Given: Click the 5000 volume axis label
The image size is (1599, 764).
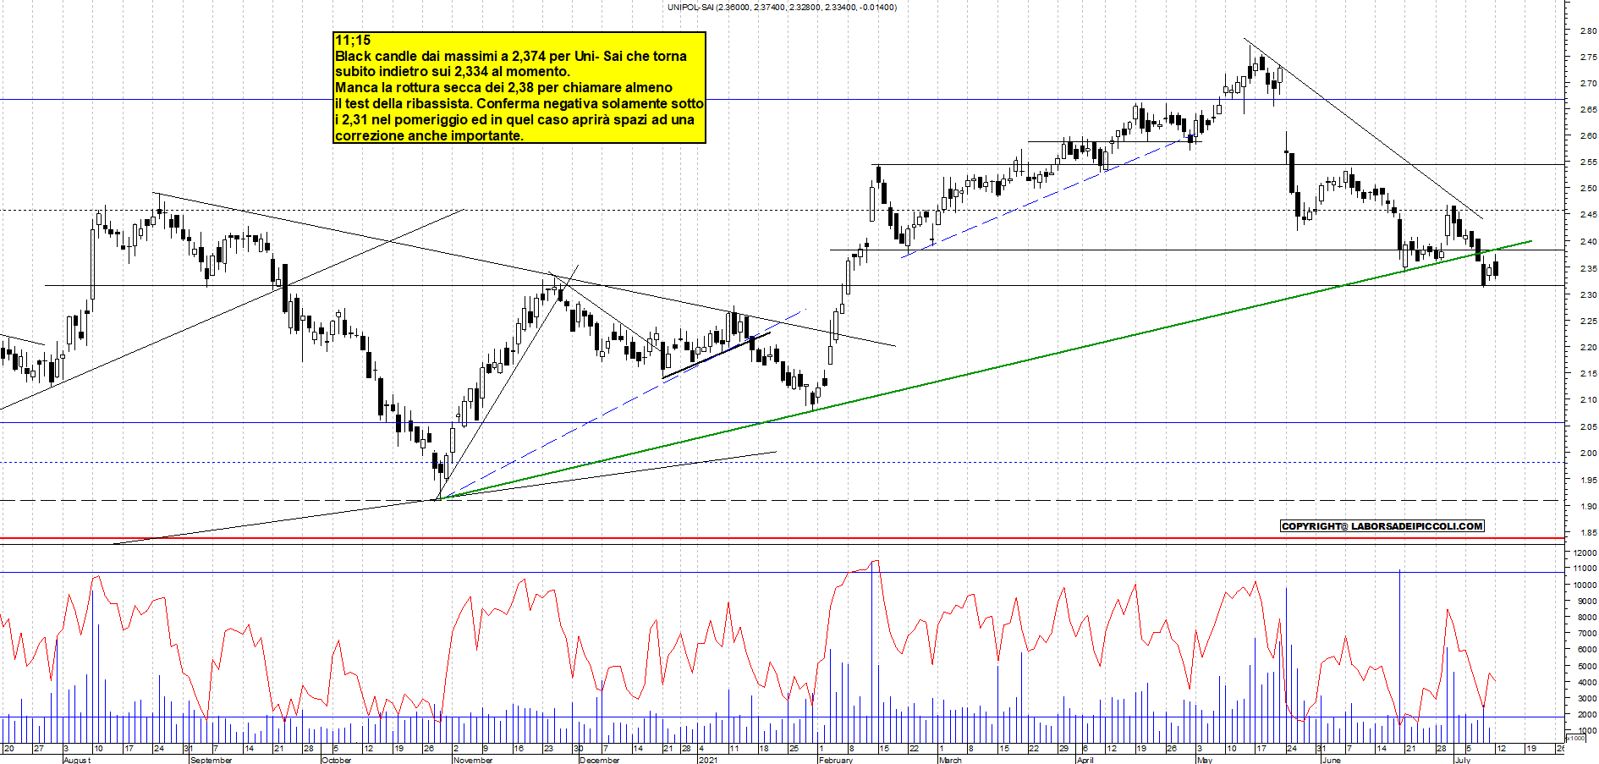Looking at the screenshot, I should [1587, 666].
